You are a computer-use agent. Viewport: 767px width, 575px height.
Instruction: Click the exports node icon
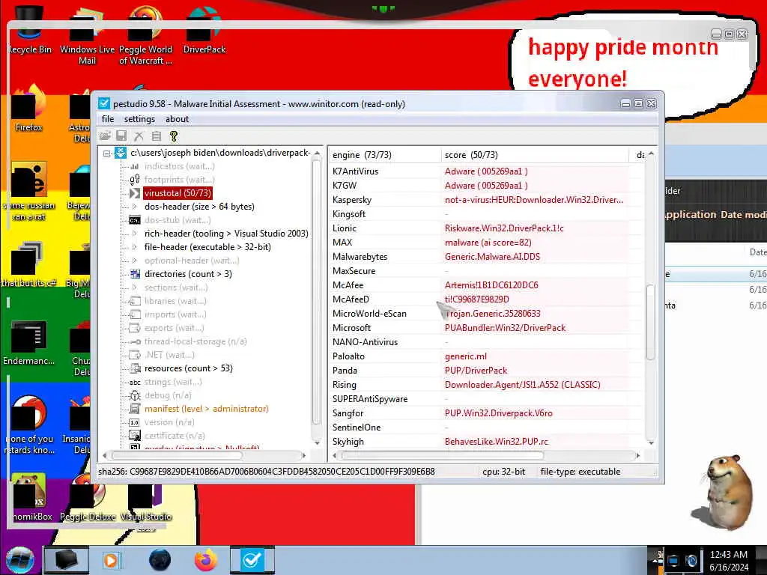click(135, 328)
